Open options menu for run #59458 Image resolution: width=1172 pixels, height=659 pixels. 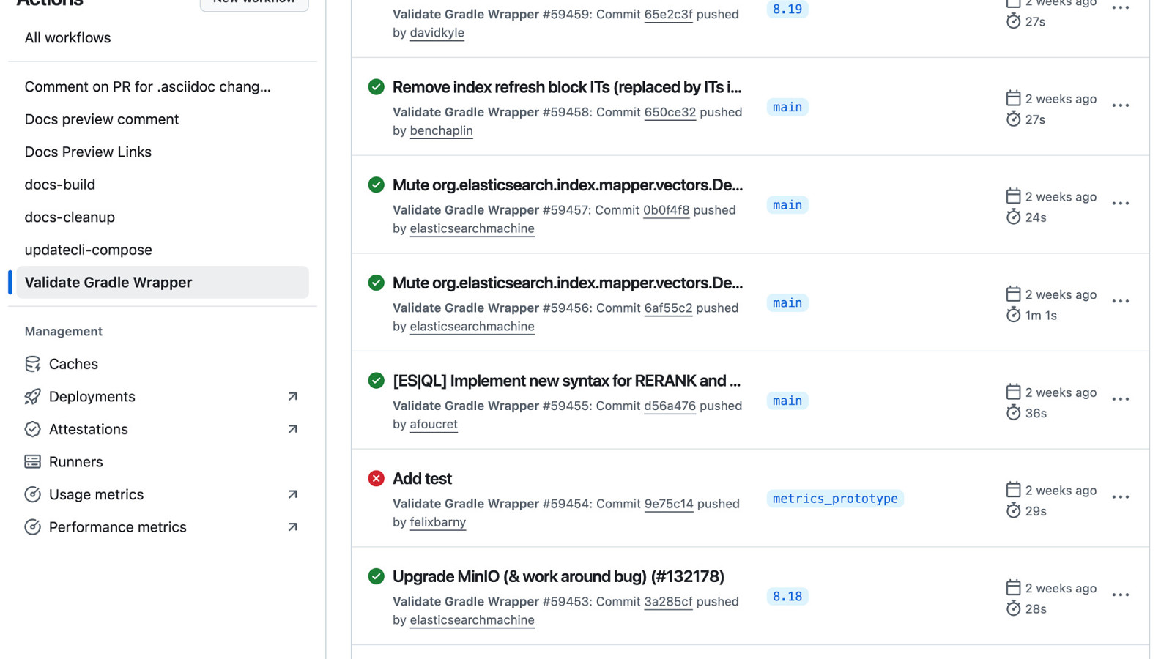coord(1120,105)
